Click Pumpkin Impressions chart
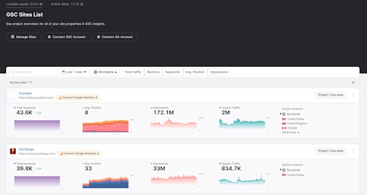 [x=174, y=124]
